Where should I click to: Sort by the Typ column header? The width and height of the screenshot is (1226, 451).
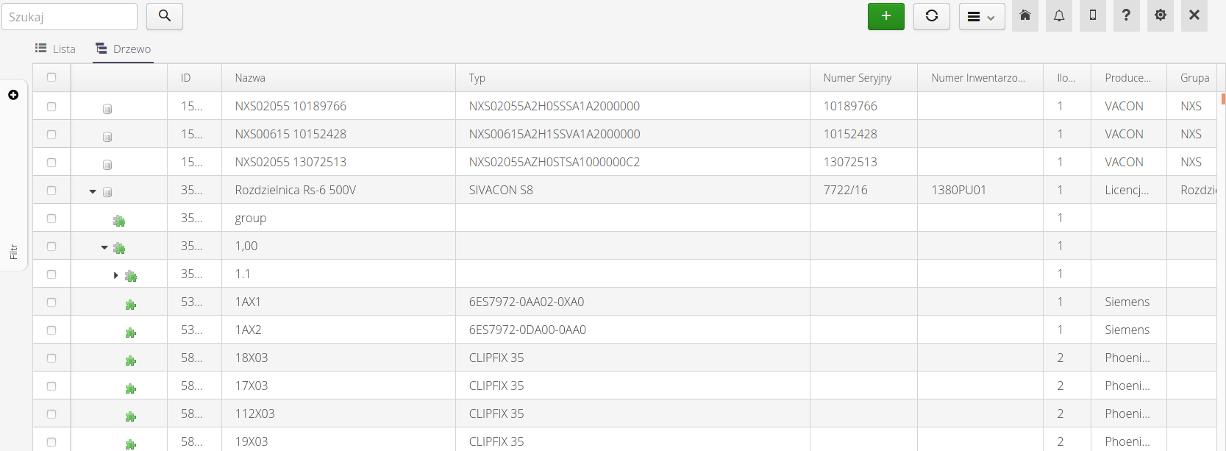477,78
